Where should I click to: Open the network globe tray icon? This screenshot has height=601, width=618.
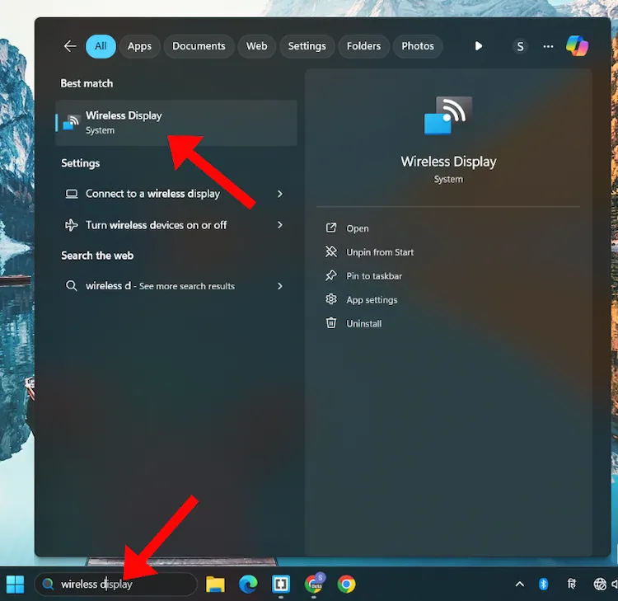point(600,584)
